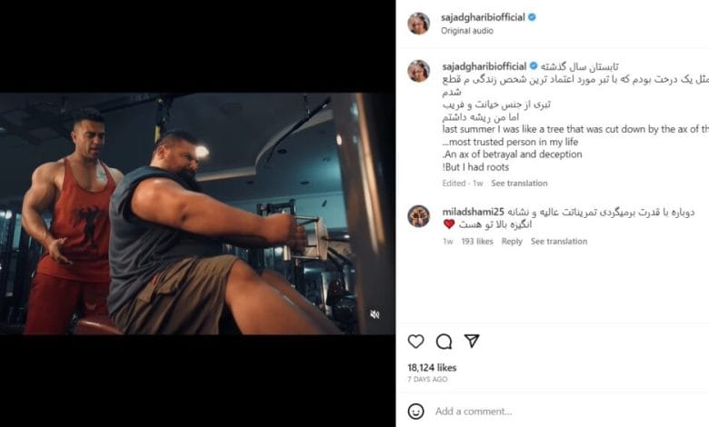The image size is (709, 427).
Task: View the 193 likes on comment
Action: click(x=477, y=242)
